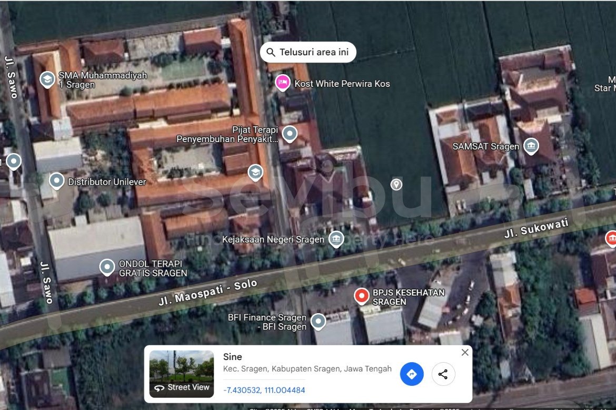Close the Sine location info card

465,353
